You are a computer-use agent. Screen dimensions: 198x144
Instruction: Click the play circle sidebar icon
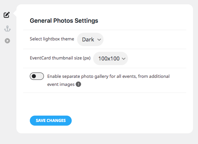click(7, 41)
